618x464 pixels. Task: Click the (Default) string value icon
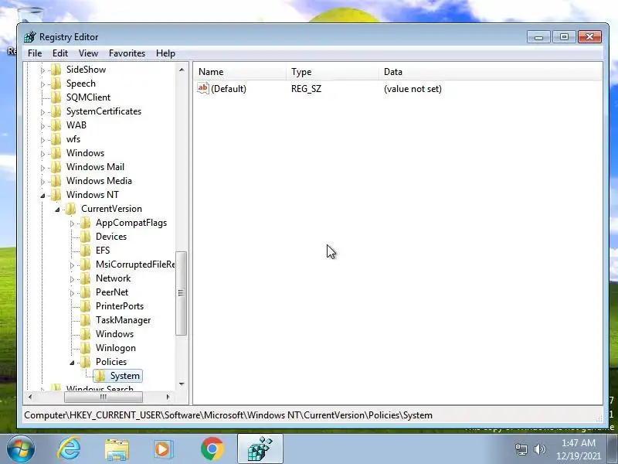pyautogui.click(x=203, y=88)
